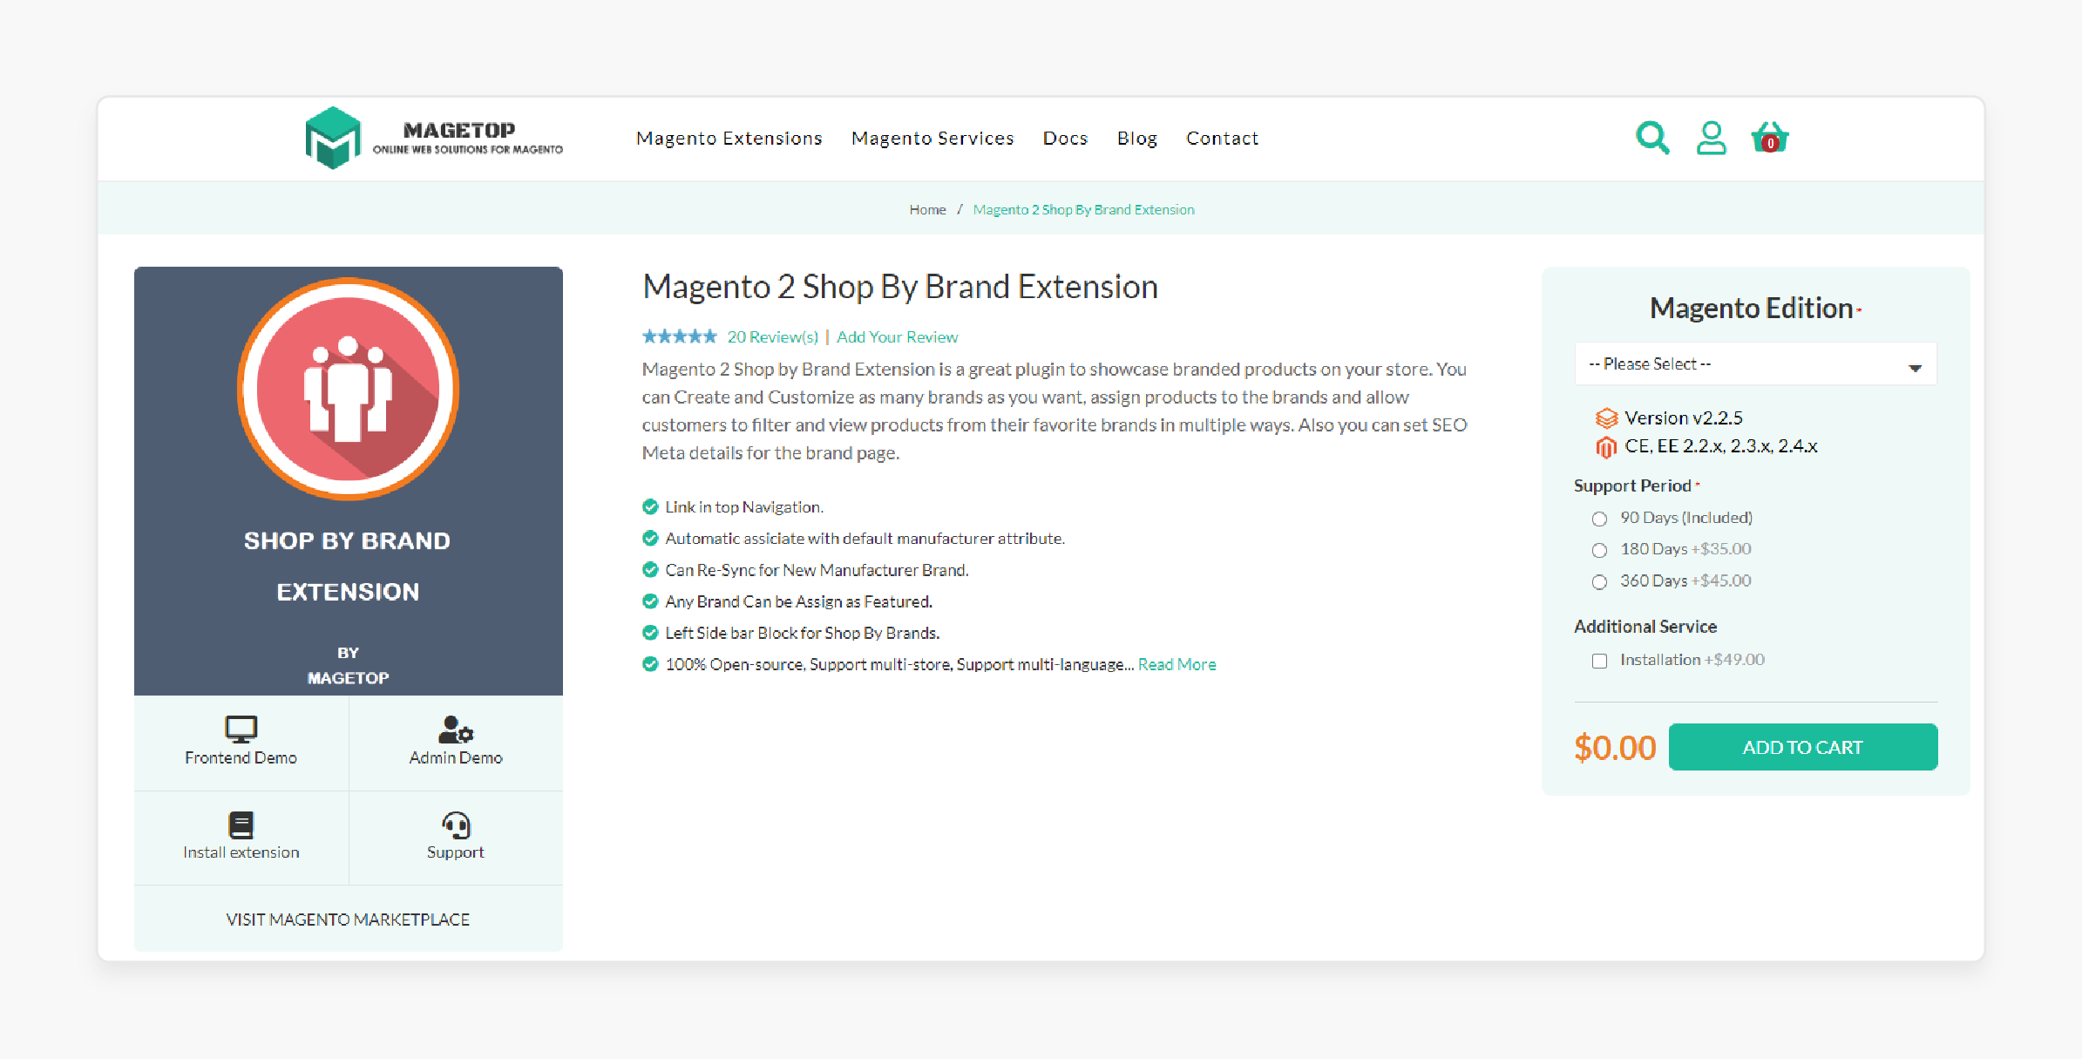
Task: Click the Read More link
Action: tap(1177, 664)
